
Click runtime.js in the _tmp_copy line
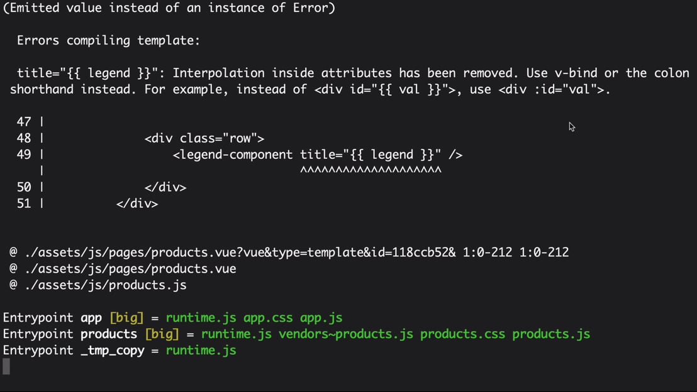point(201,351)
